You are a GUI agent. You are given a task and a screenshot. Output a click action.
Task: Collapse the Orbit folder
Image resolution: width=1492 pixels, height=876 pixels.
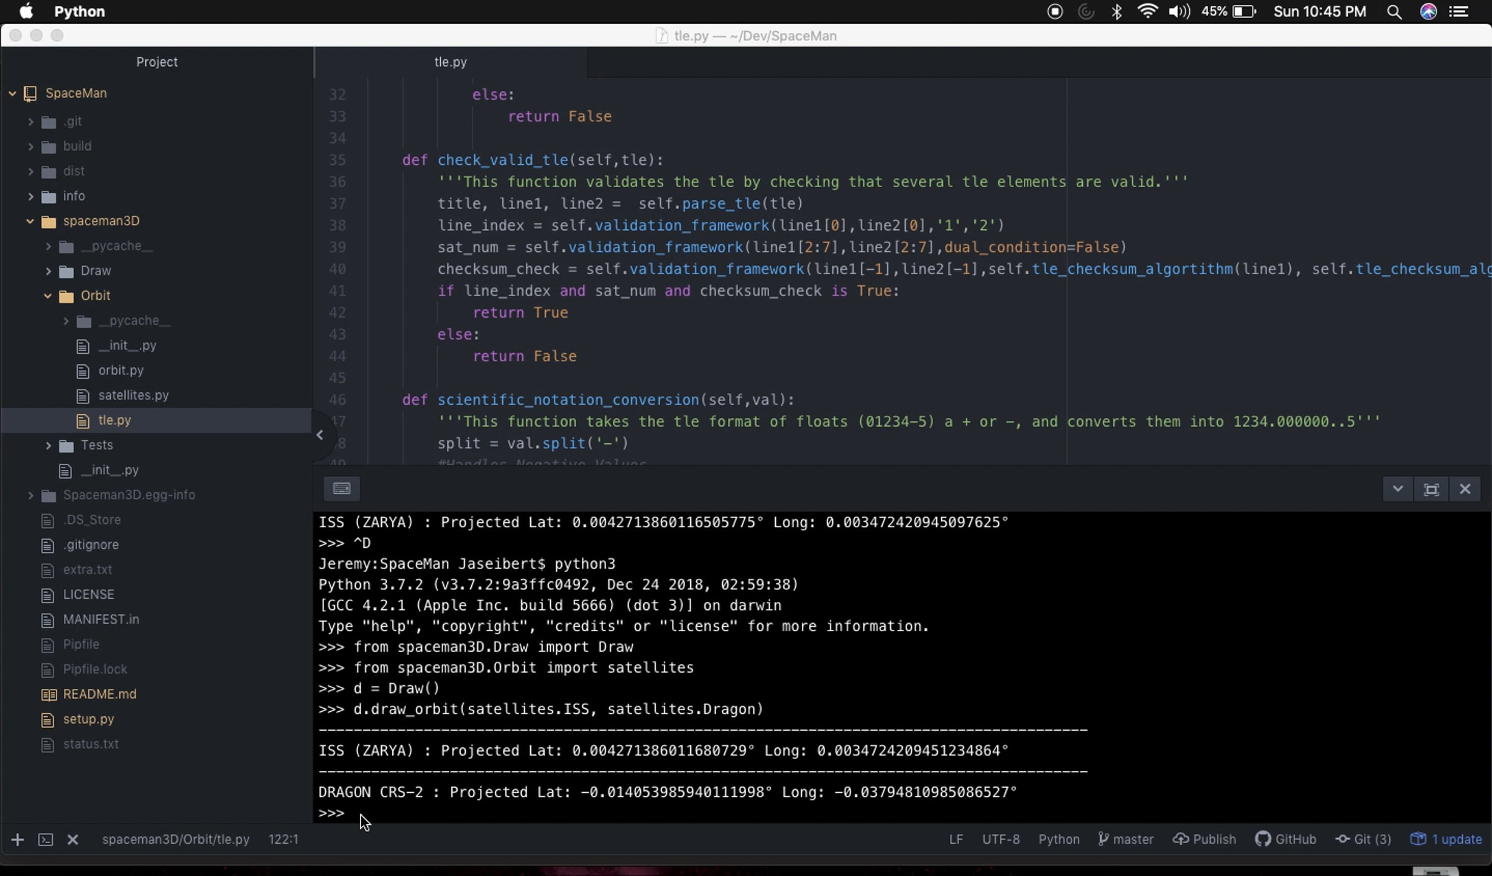tap(47, 295)
